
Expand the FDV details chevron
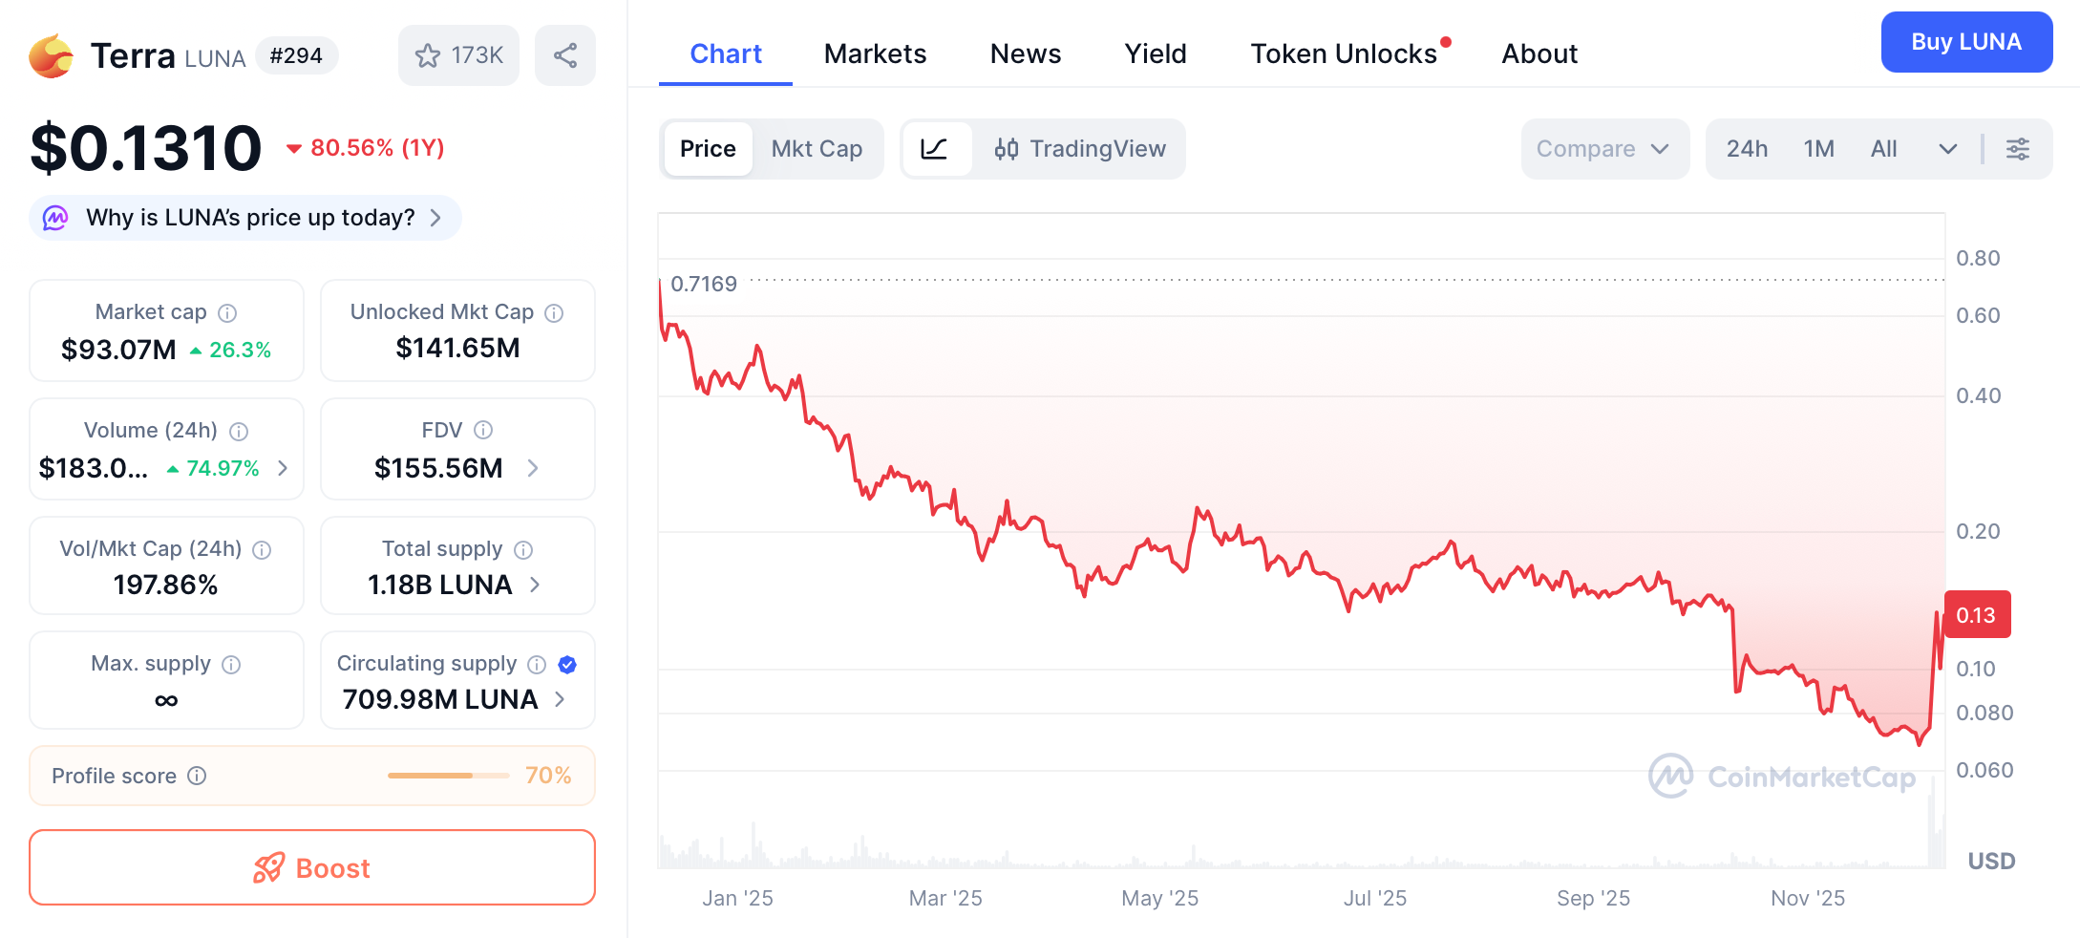[x=534, y=469]
